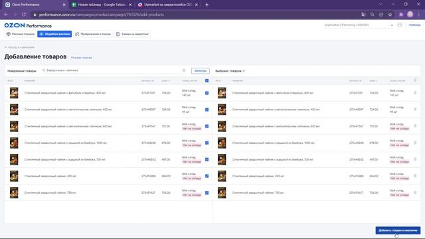This screenshot has height=239, width=425.
Task: Uncheck found product заварочный чайник 450 мл
Action: [x=207, y=176]
